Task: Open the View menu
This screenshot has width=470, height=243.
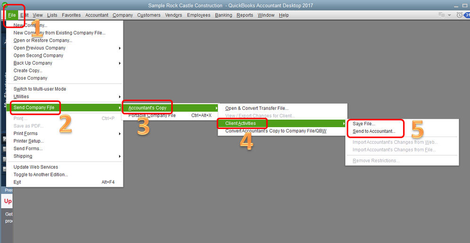Action: 38,15
